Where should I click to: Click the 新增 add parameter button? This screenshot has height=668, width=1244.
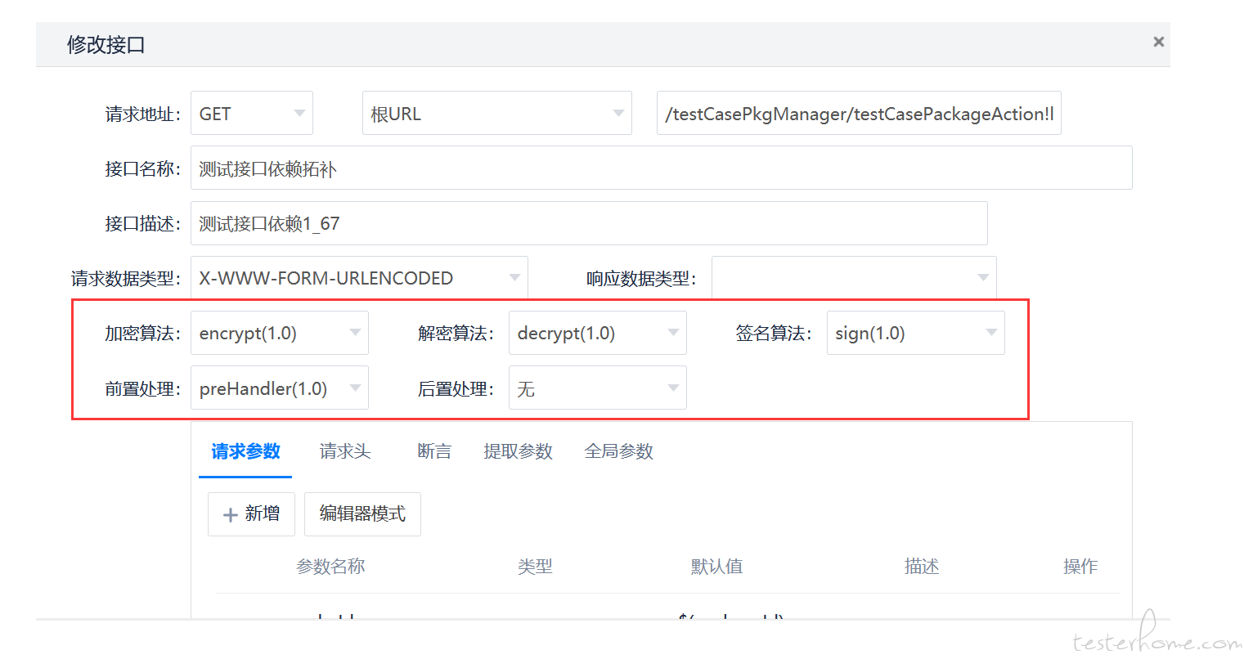click(x=251, y=514)
